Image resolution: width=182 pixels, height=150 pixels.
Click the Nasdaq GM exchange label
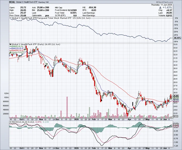pyautogui.click(x=43, y=2)
